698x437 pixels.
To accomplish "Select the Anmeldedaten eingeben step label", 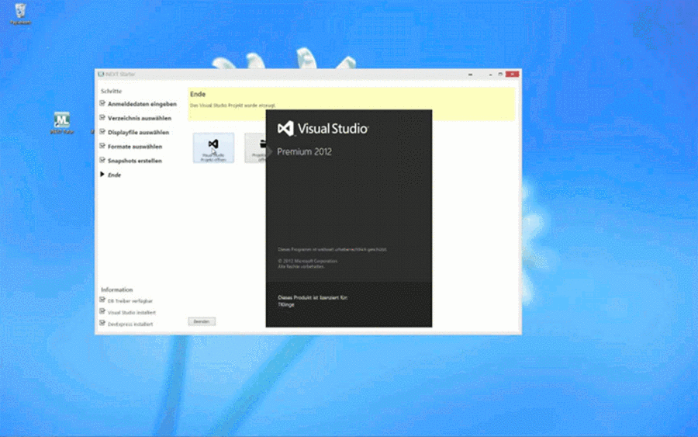I will pyautogui.click(x=142, y=104).
